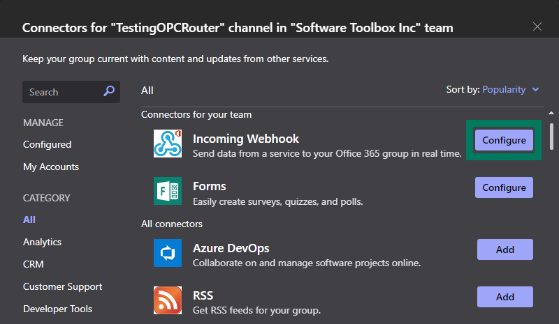Viewport: 559px width, 324px height.
Task: Click 'All connectors' heading
Action: click(172, 224)
